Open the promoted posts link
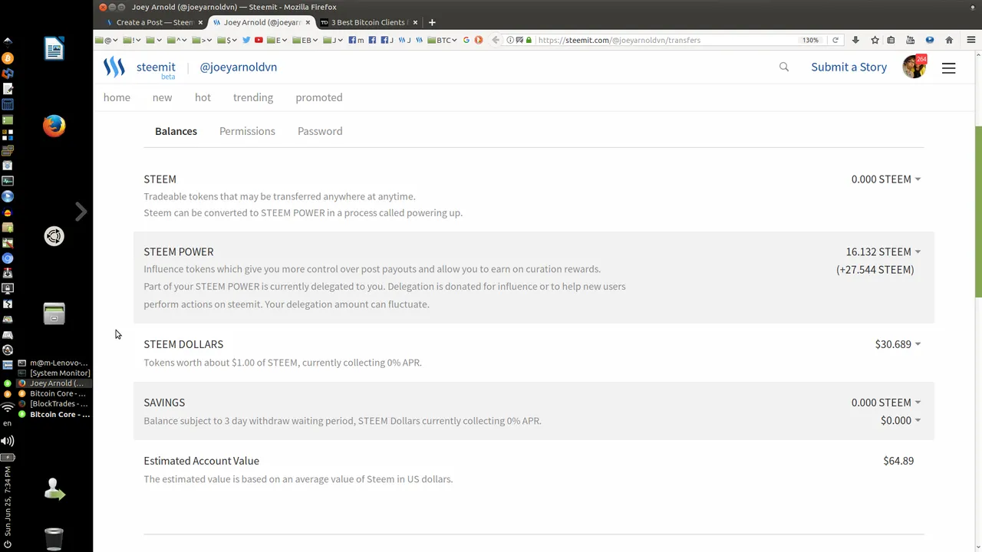 [x=319, y=97]
